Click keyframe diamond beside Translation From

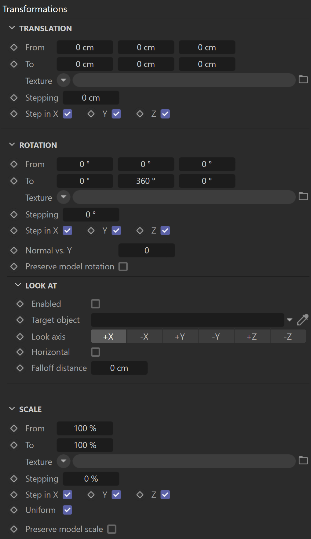coord(14,47)
